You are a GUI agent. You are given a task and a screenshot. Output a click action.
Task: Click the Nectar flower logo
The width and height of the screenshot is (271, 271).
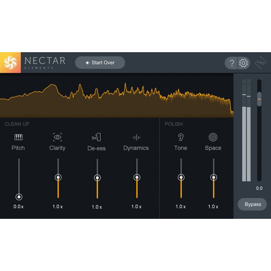click(x=11, y=63)
